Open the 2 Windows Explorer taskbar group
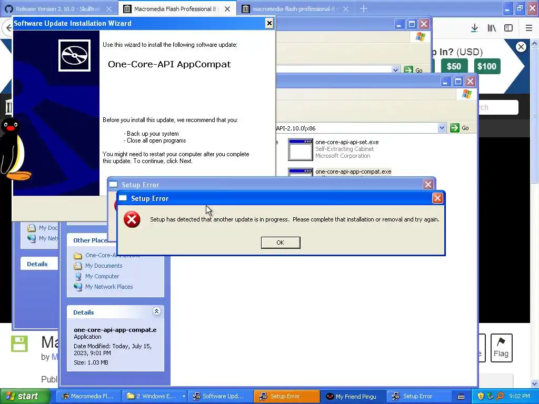The height and width of the screenshot is (404, 539). pyautogui.click(x=155, y=396)
